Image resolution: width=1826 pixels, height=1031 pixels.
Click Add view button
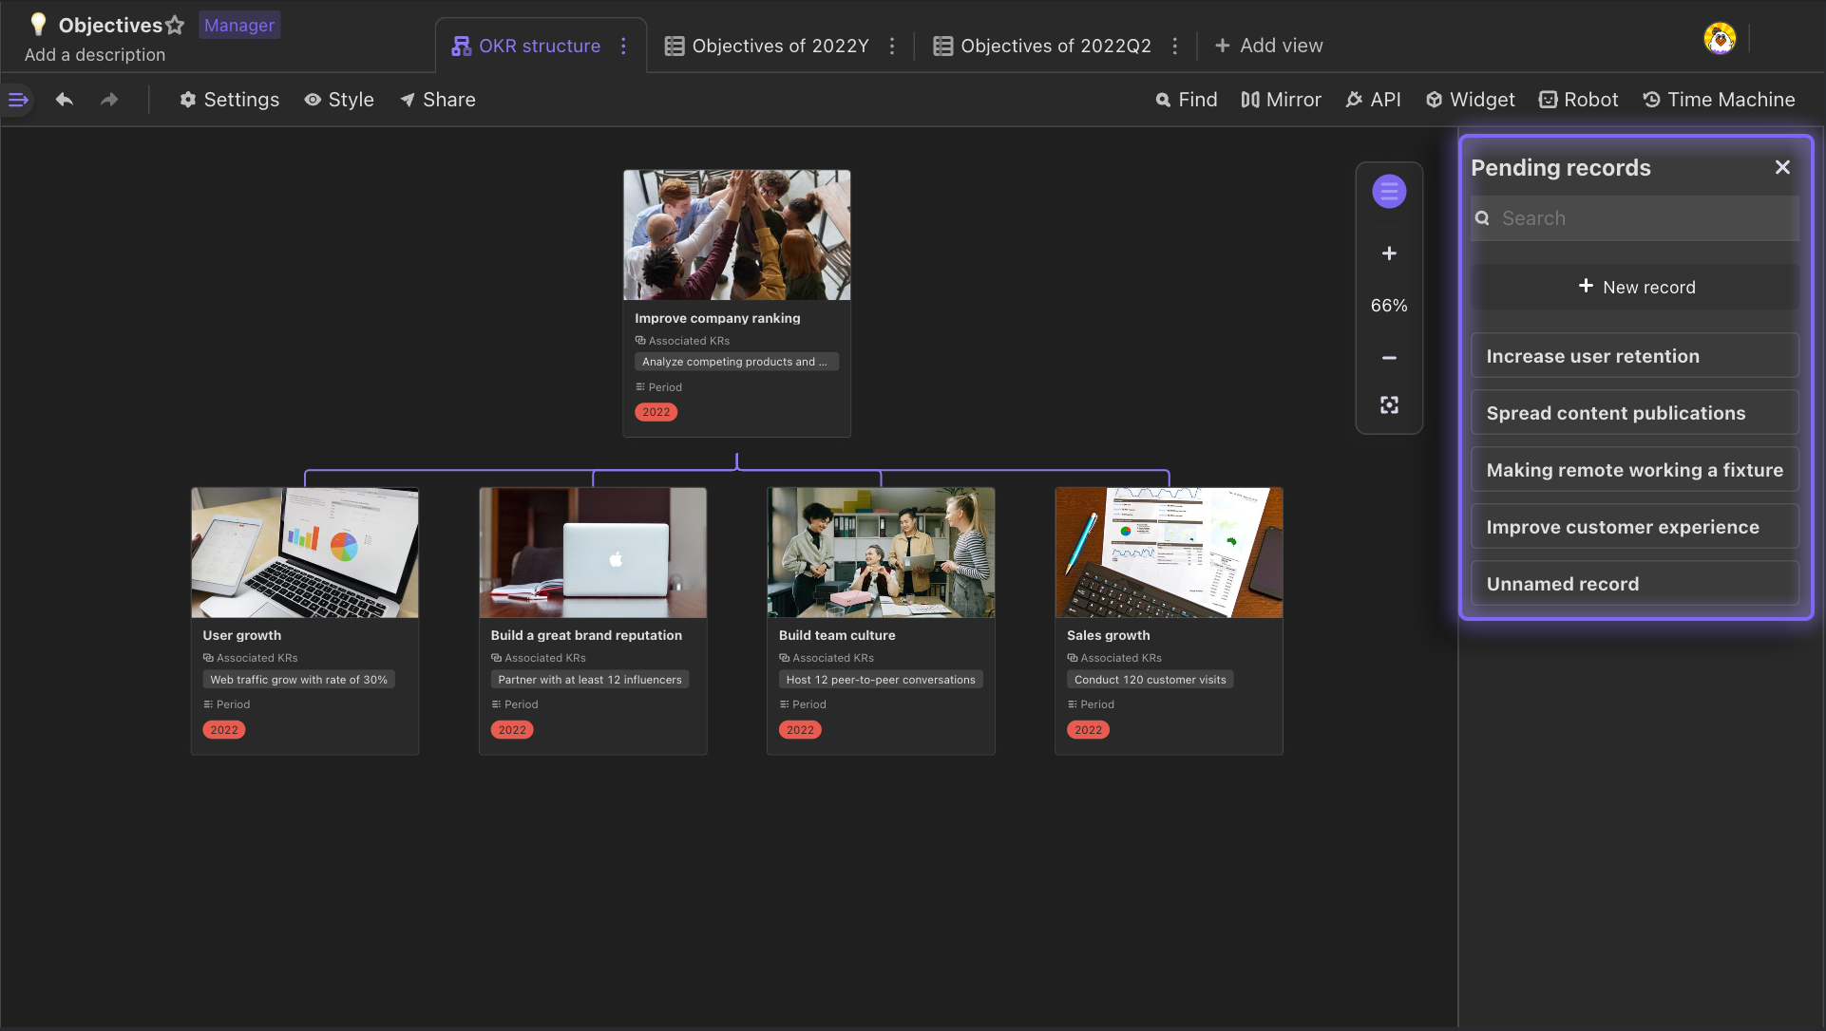[x=1268, y=46]
